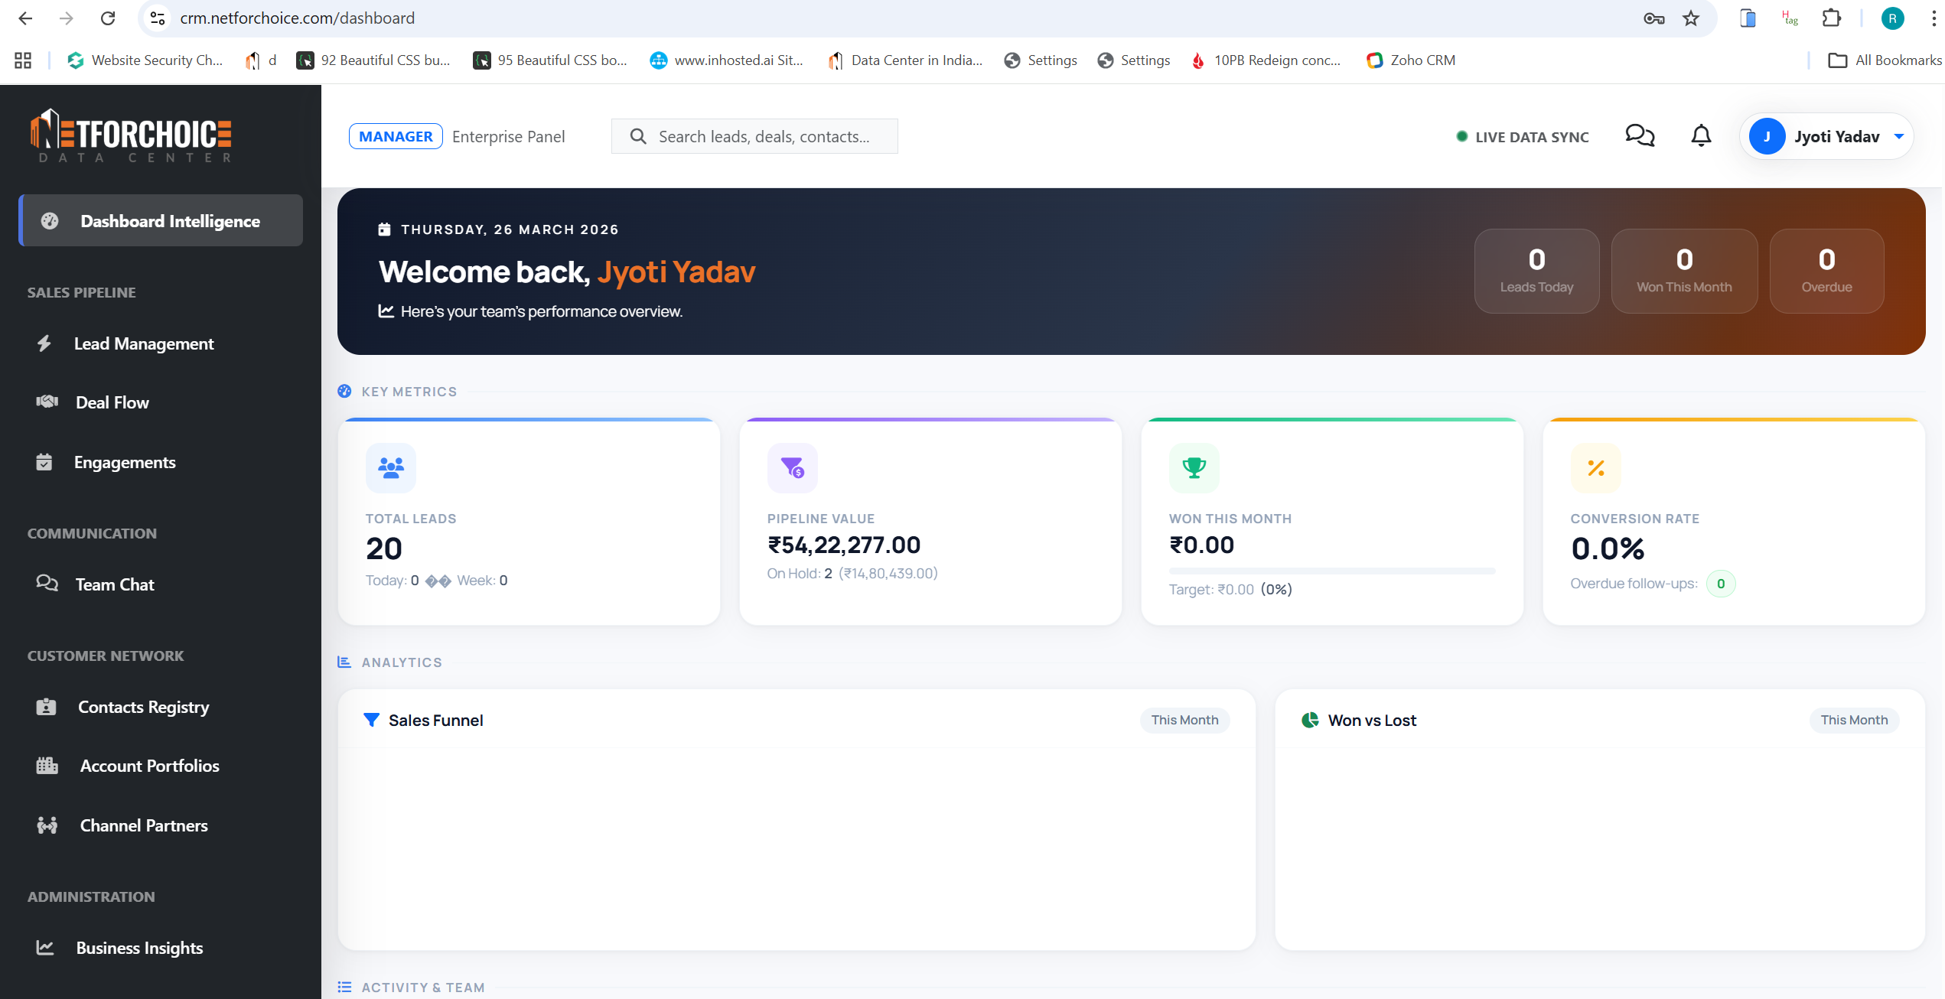Click the Won This Month trophy icon
This screenshot has width=1945, height=999.
[x=1194, y=467]
